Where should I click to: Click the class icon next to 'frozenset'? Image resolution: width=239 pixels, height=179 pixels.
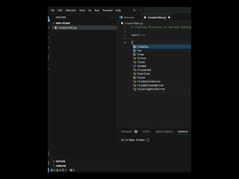(x=134, y=70)
